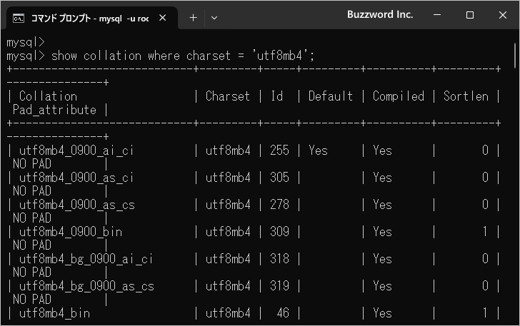The image size is (520, 326).
Task: Click the Buzzword Inc. title bar text
Action: [x=379, y=15]
